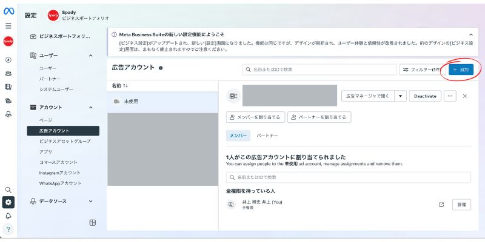This screenshot has width=485, height=242.
Task: Go to パートナー in sidebar
Action: (50, 79)
